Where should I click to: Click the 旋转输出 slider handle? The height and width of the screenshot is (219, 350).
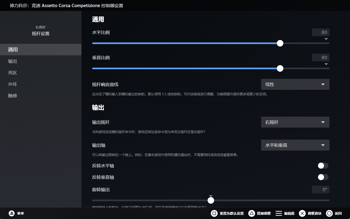211,200
